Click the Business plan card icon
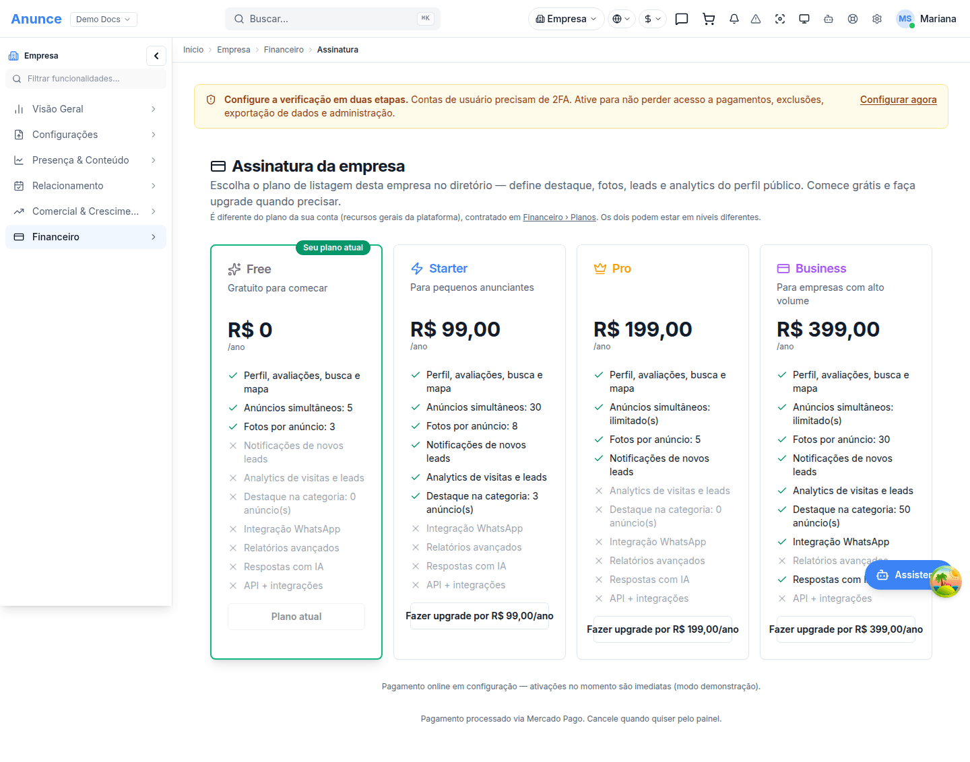 click(x=783, y=269)
